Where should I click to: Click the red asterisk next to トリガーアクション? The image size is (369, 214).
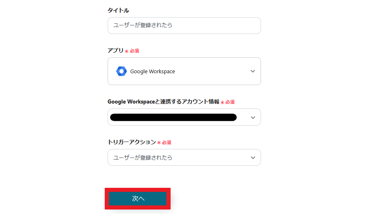159,143
